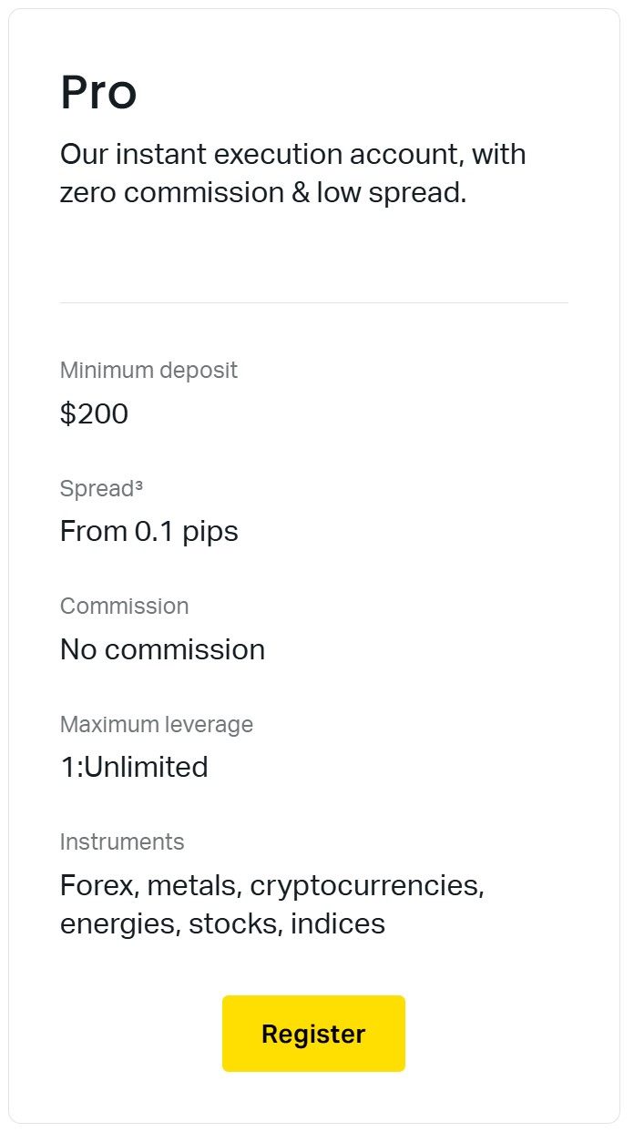This screenshot has width=634, height=1132.
Task: Click the Minimum deposit label
Action: [148, 371]
